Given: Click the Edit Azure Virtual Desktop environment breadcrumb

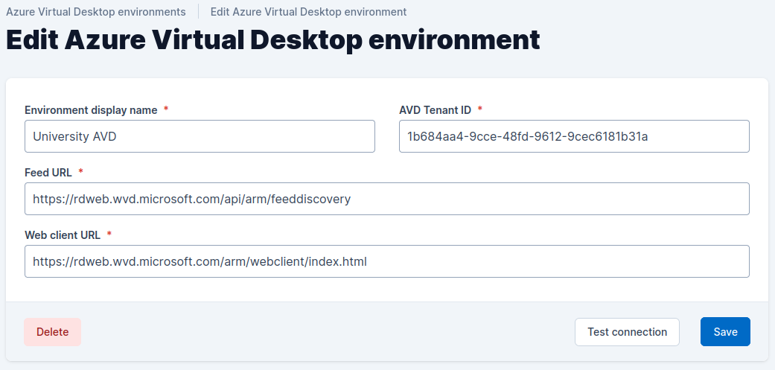Looking at the screenshot, I should 308,12.
